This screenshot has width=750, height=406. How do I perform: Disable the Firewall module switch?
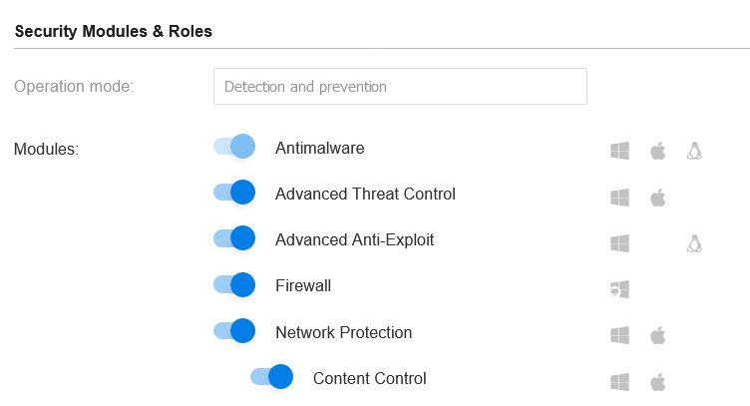pos(234,284)
